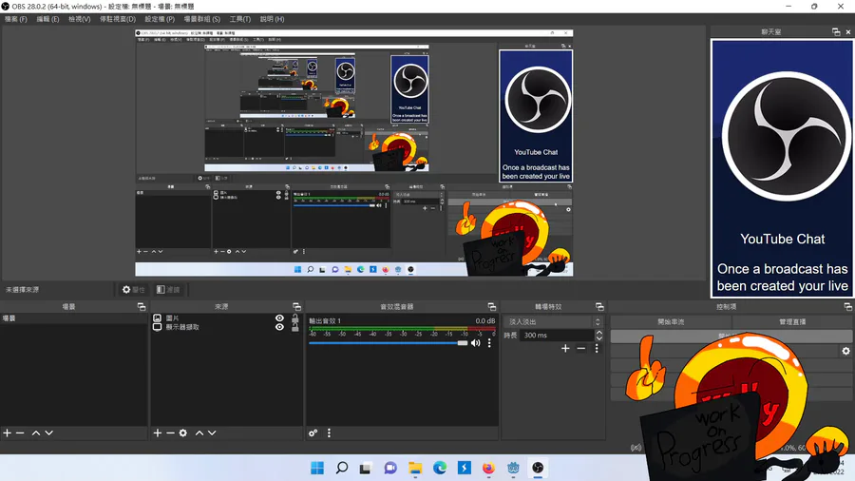Open source properties gear in Sources toolbar
The image size is (855, 481).
pos(183,433)
